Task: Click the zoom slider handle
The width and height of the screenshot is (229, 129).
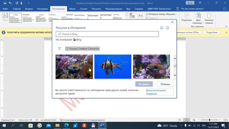Action: tap(209, 120)
